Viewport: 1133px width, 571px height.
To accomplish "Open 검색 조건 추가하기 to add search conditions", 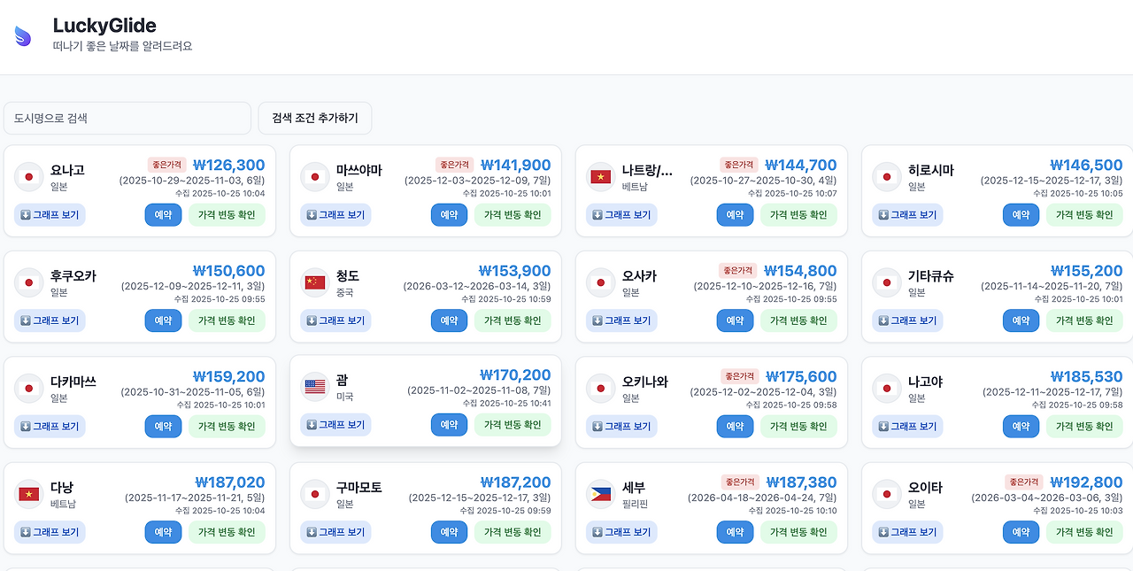I will coord(314,117).
